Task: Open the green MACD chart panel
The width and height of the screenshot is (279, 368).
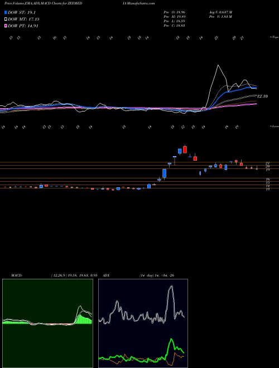Action: [x=47, y=323]
